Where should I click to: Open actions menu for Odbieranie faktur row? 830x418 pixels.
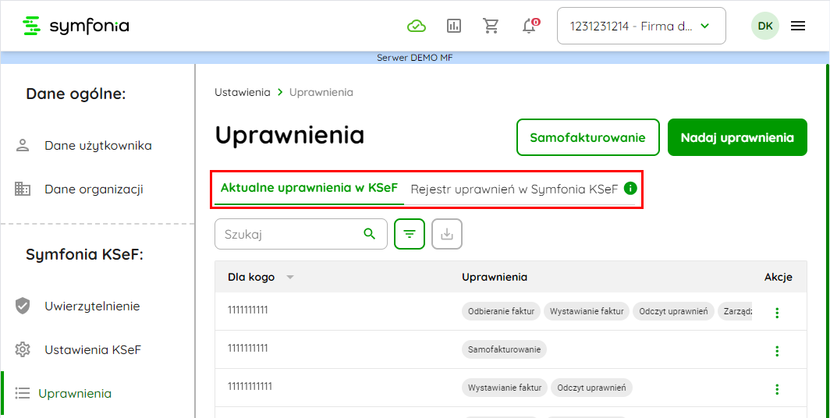pyautogui.click(x=777, y=313)
